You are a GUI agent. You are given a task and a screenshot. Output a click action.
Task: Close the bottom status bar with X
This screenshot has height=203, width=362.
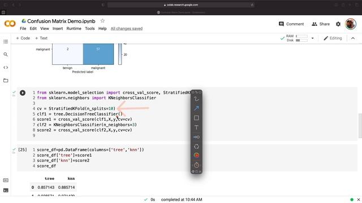[x=359, y=200]
